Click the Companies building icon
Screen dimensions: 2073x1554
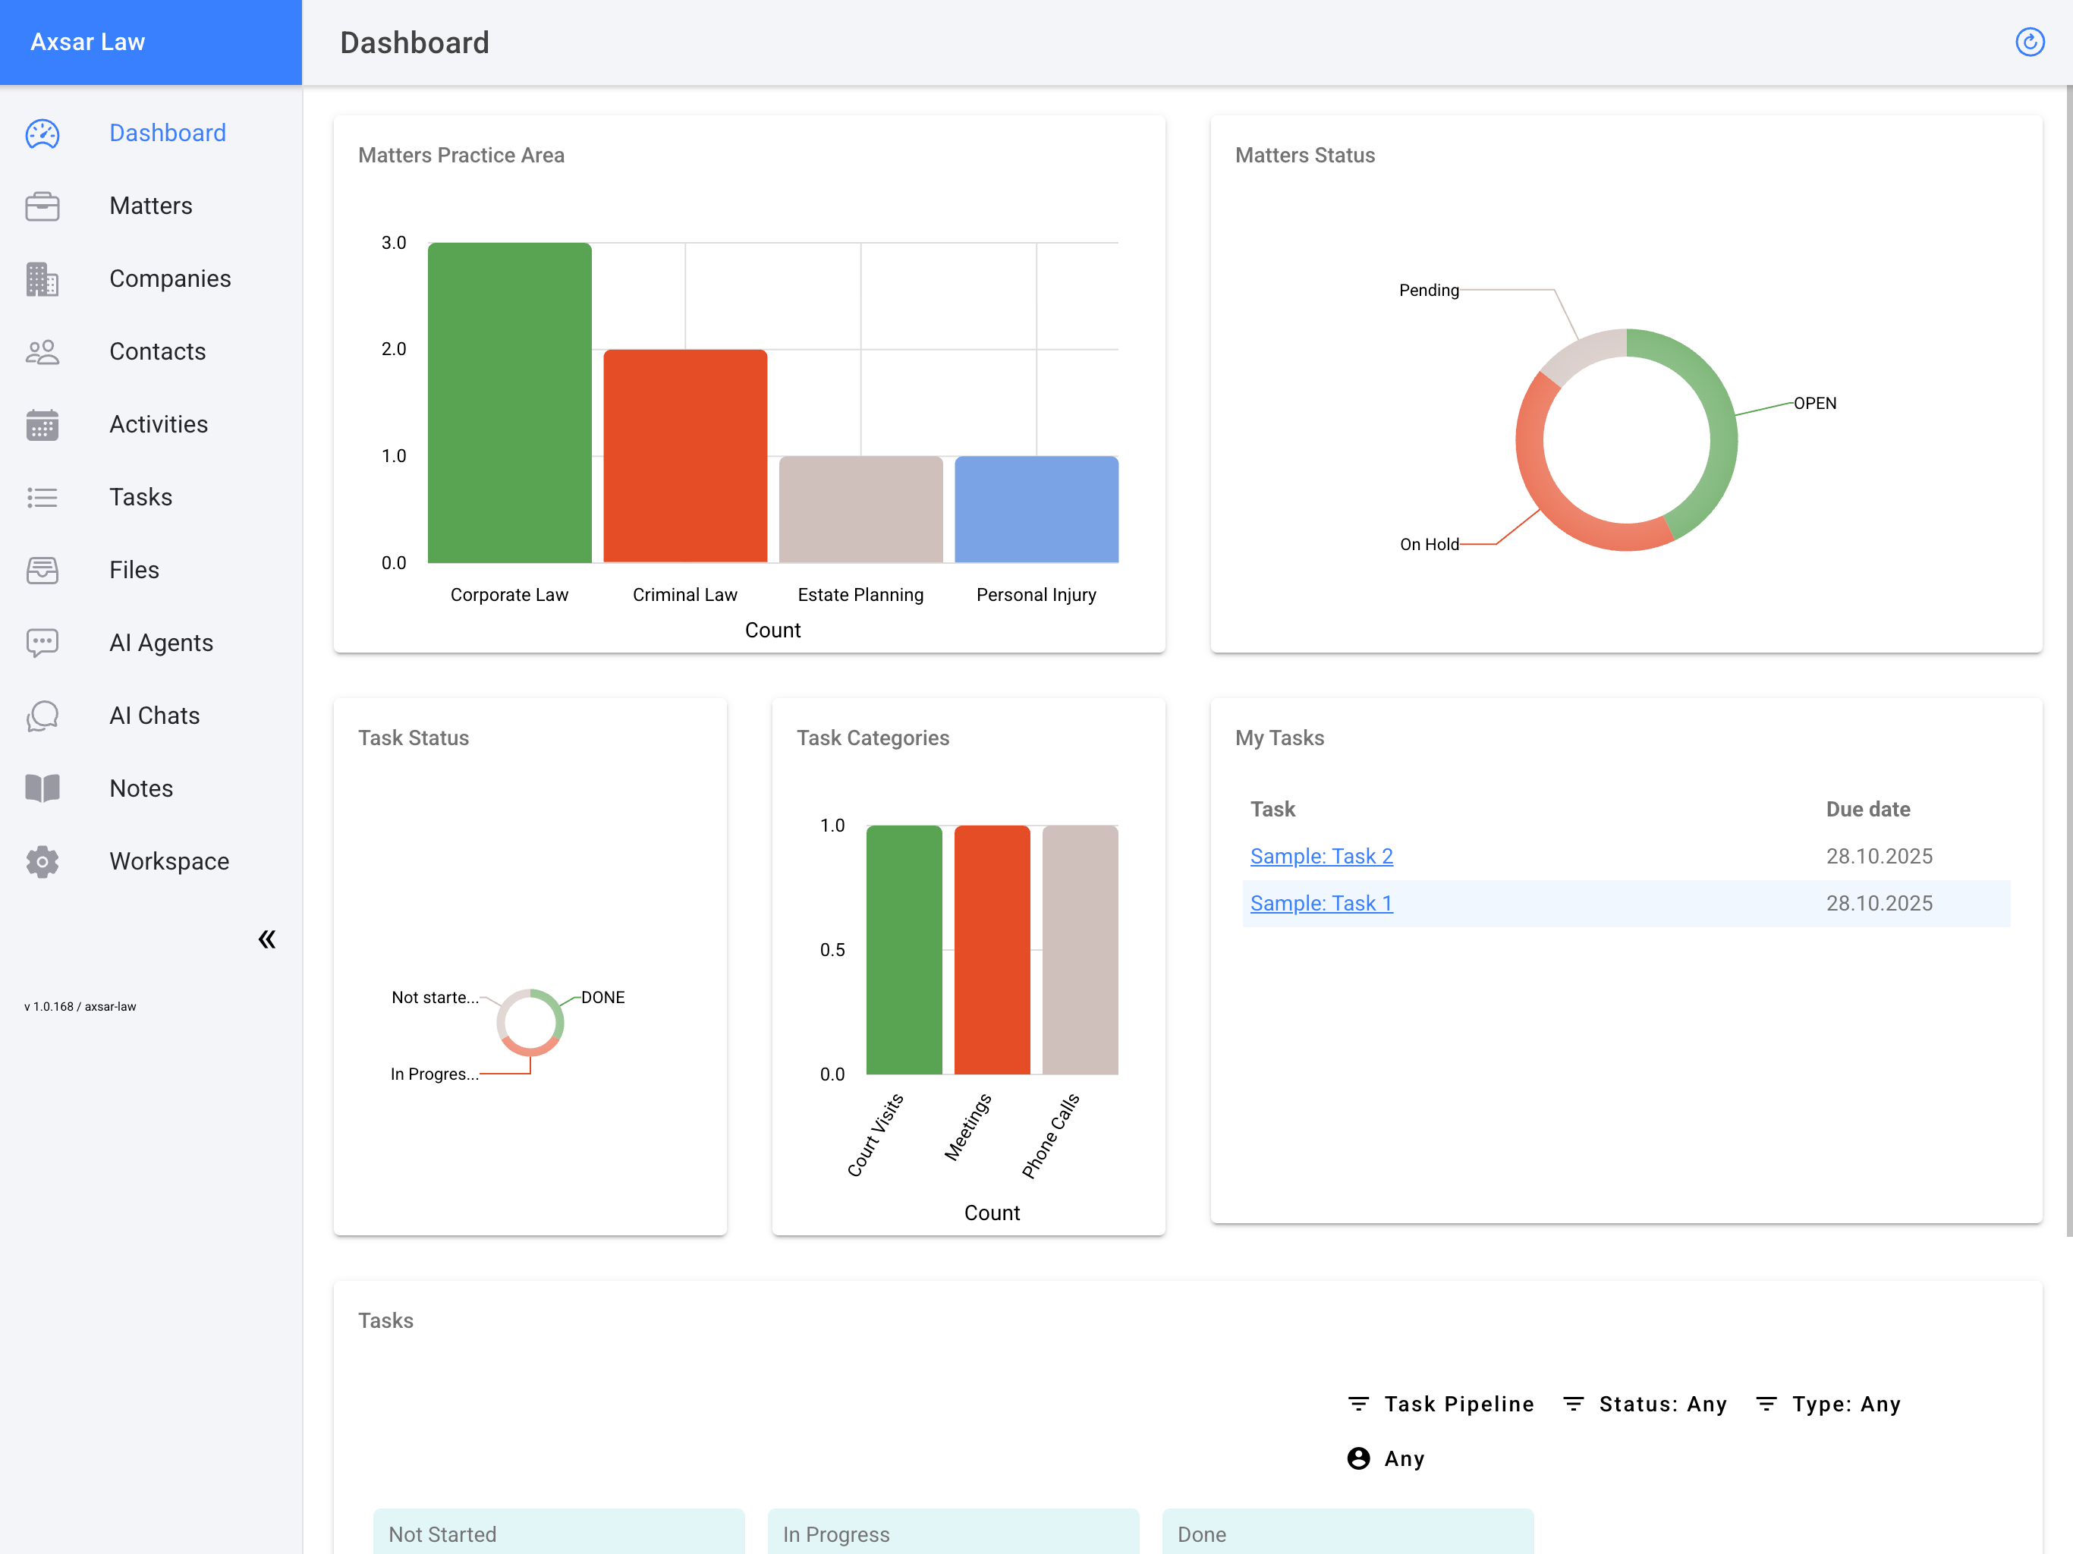(x=42, y=279)
